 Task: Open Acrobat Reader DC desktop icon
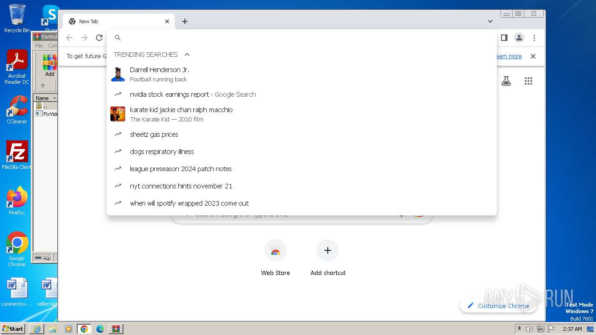[17, 67]
